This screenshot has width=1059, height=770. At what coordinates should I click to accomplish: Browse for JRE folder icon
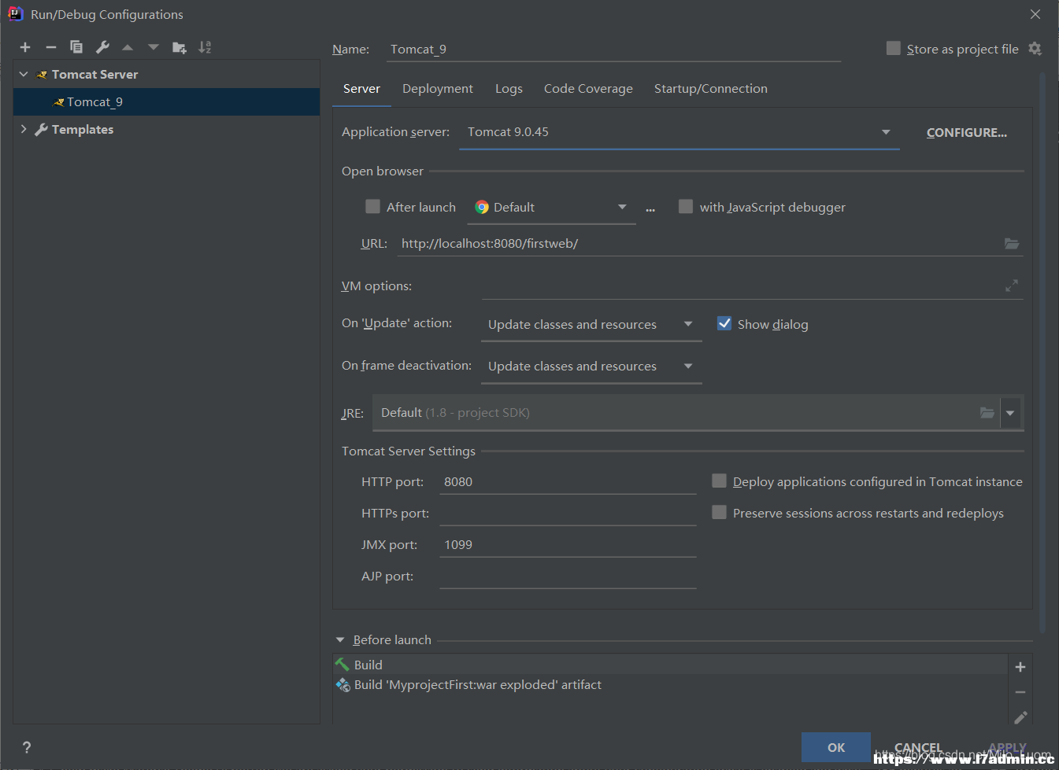(x=987, y=413)
